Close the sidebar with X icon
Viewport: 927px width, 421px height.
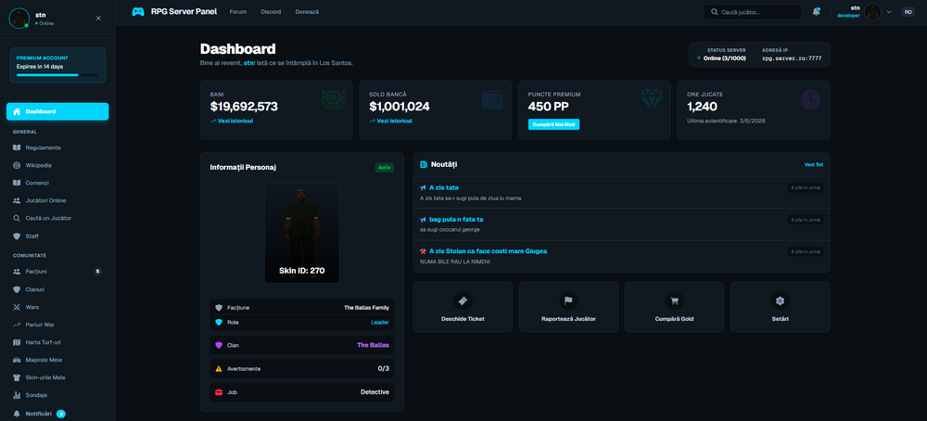[x=98, y=19]
